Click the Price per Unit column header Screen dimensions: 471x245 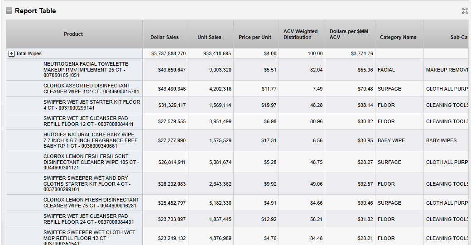coord(255,37)
